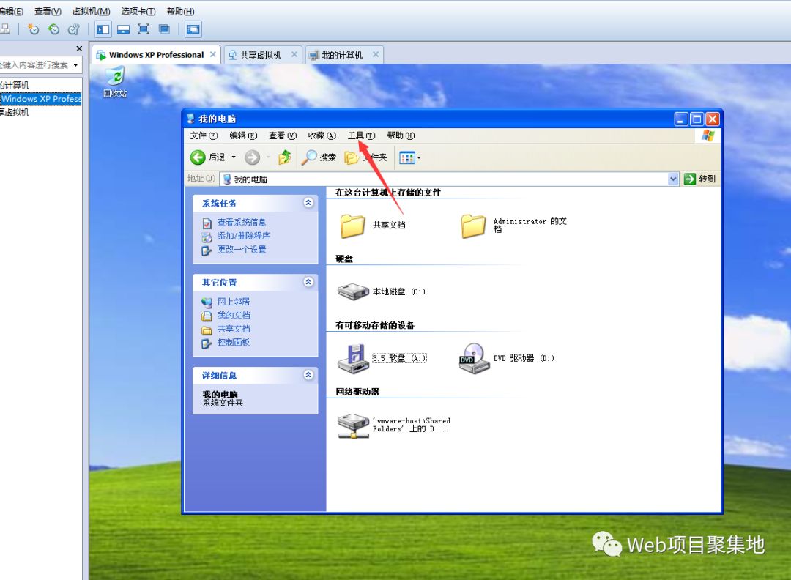This screenshot has height=580, width=791.
Task: Expand the address bar dropdown arrow
Action: [x=673, y=179]
